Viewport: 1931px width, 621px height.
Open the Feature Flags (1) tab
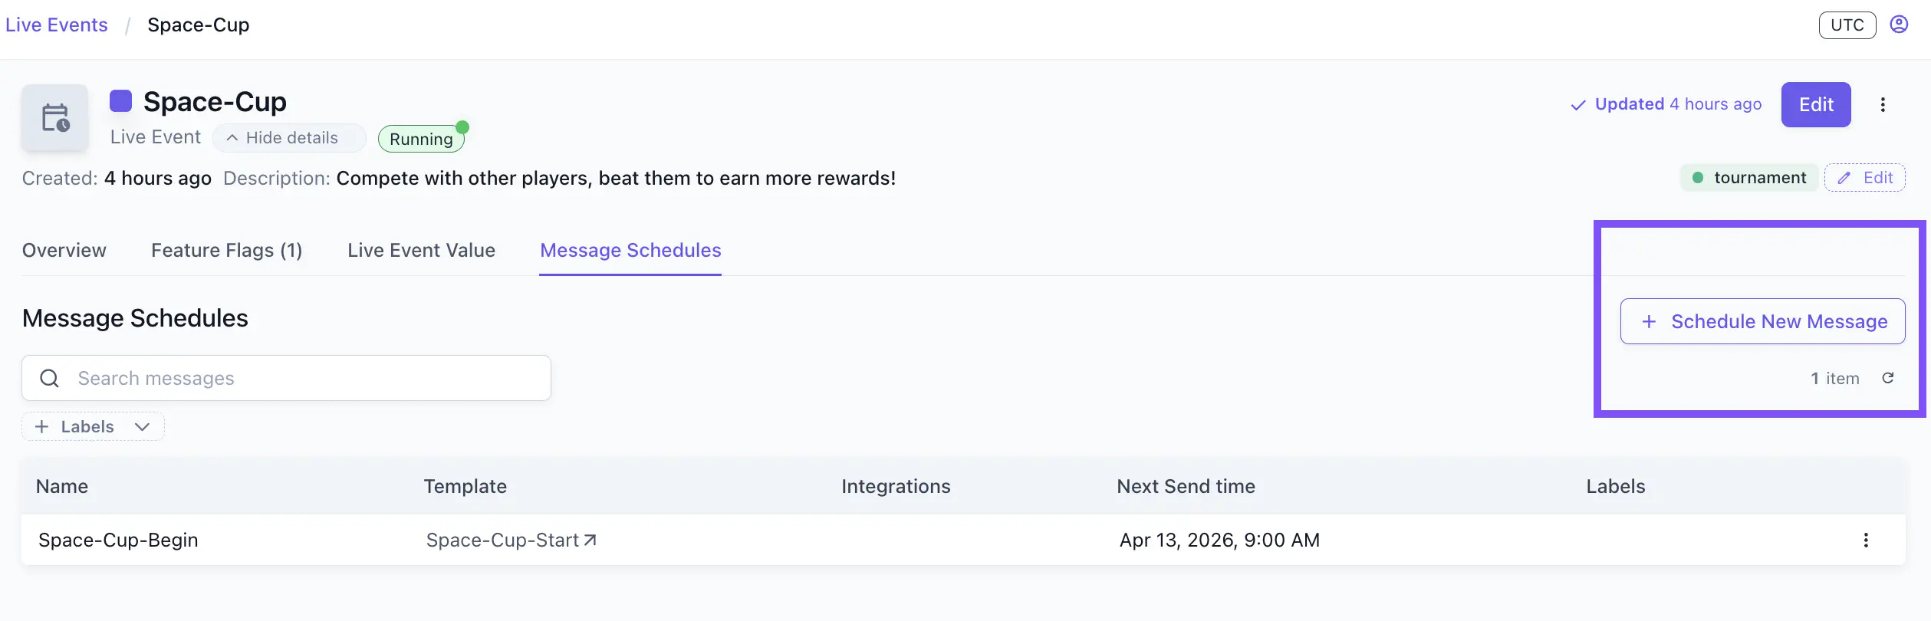pyautogui.click(x=226, y=251)
